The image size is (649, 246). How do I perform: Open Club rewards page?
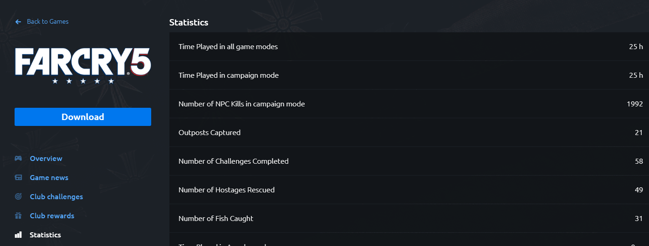52,216
